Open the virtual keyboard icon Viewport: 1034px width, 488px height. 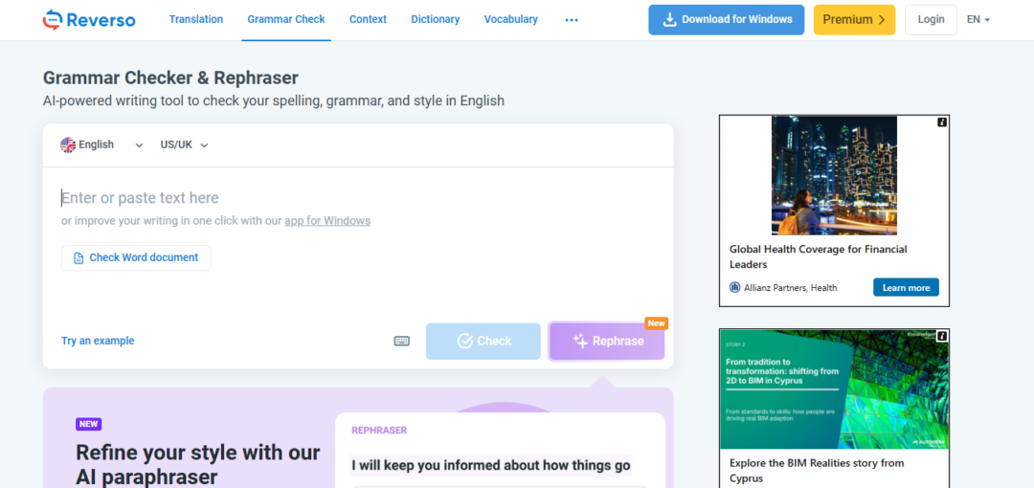tap(402, 341)
